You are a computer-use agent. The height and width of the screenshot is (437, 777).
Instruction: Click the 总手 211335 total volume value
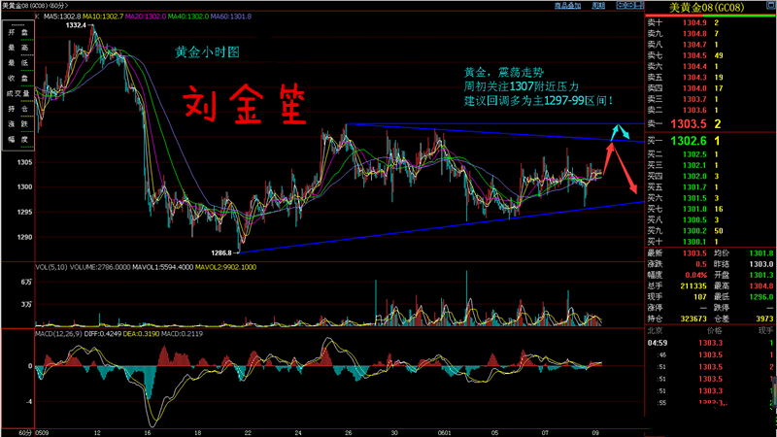[x=693, y=286]
